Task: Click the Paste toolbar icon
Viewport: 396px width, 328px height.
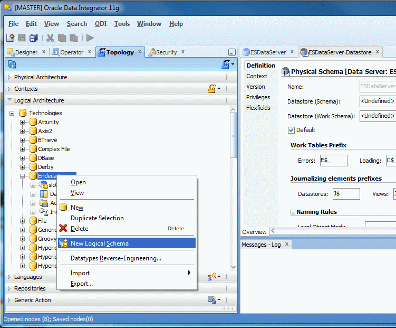Action: tap(73, 38)
